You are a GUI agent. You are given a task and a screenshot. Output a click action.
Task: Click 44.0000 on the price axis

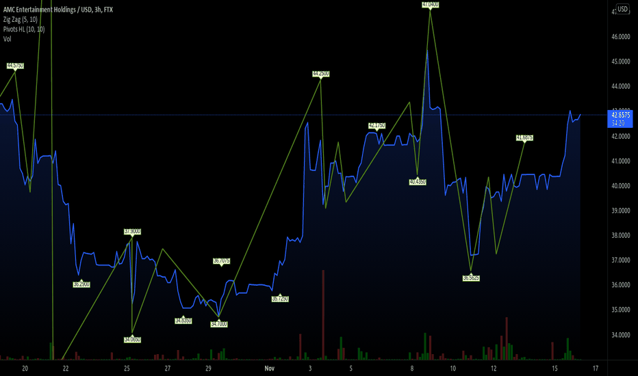coord(620,86)
